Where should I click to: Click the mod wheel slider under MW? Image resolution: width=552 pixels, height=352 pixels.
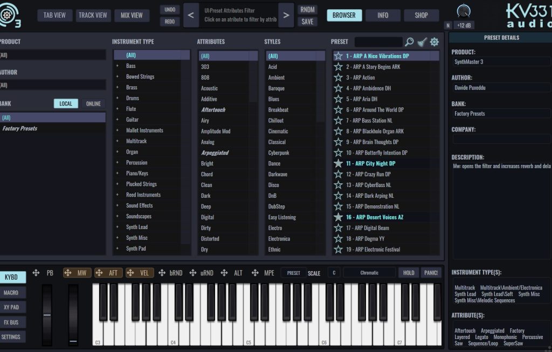tap(73, 315)
